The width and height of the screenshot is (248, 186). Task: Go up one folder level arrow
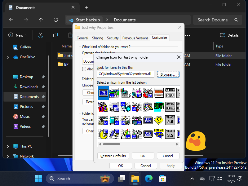pyautogui.click(x=41, y=20)
